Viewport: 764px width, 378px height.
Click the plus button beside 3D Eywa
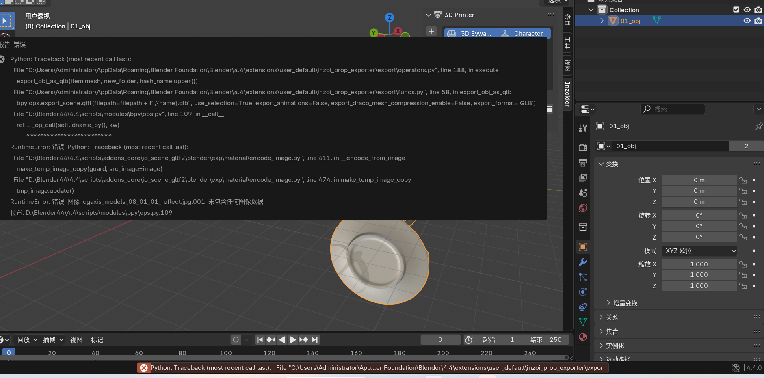click(431, 31)
